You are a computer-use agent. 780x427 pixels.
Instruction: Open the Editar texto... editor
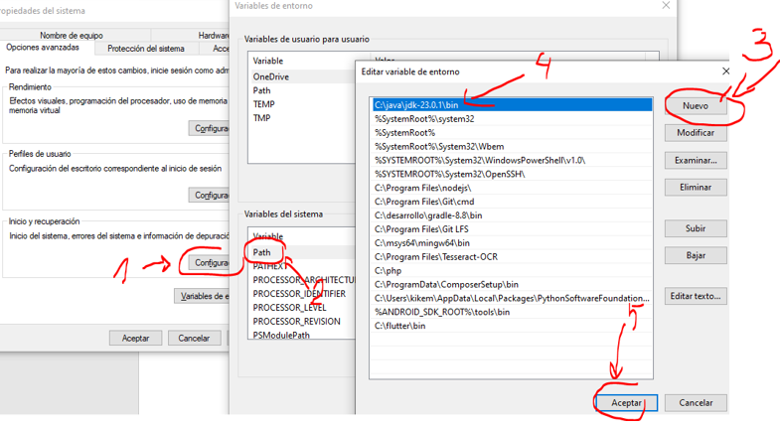695,296
